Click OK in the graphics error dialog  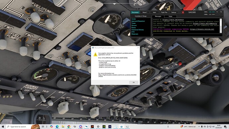tap(133, 82)
